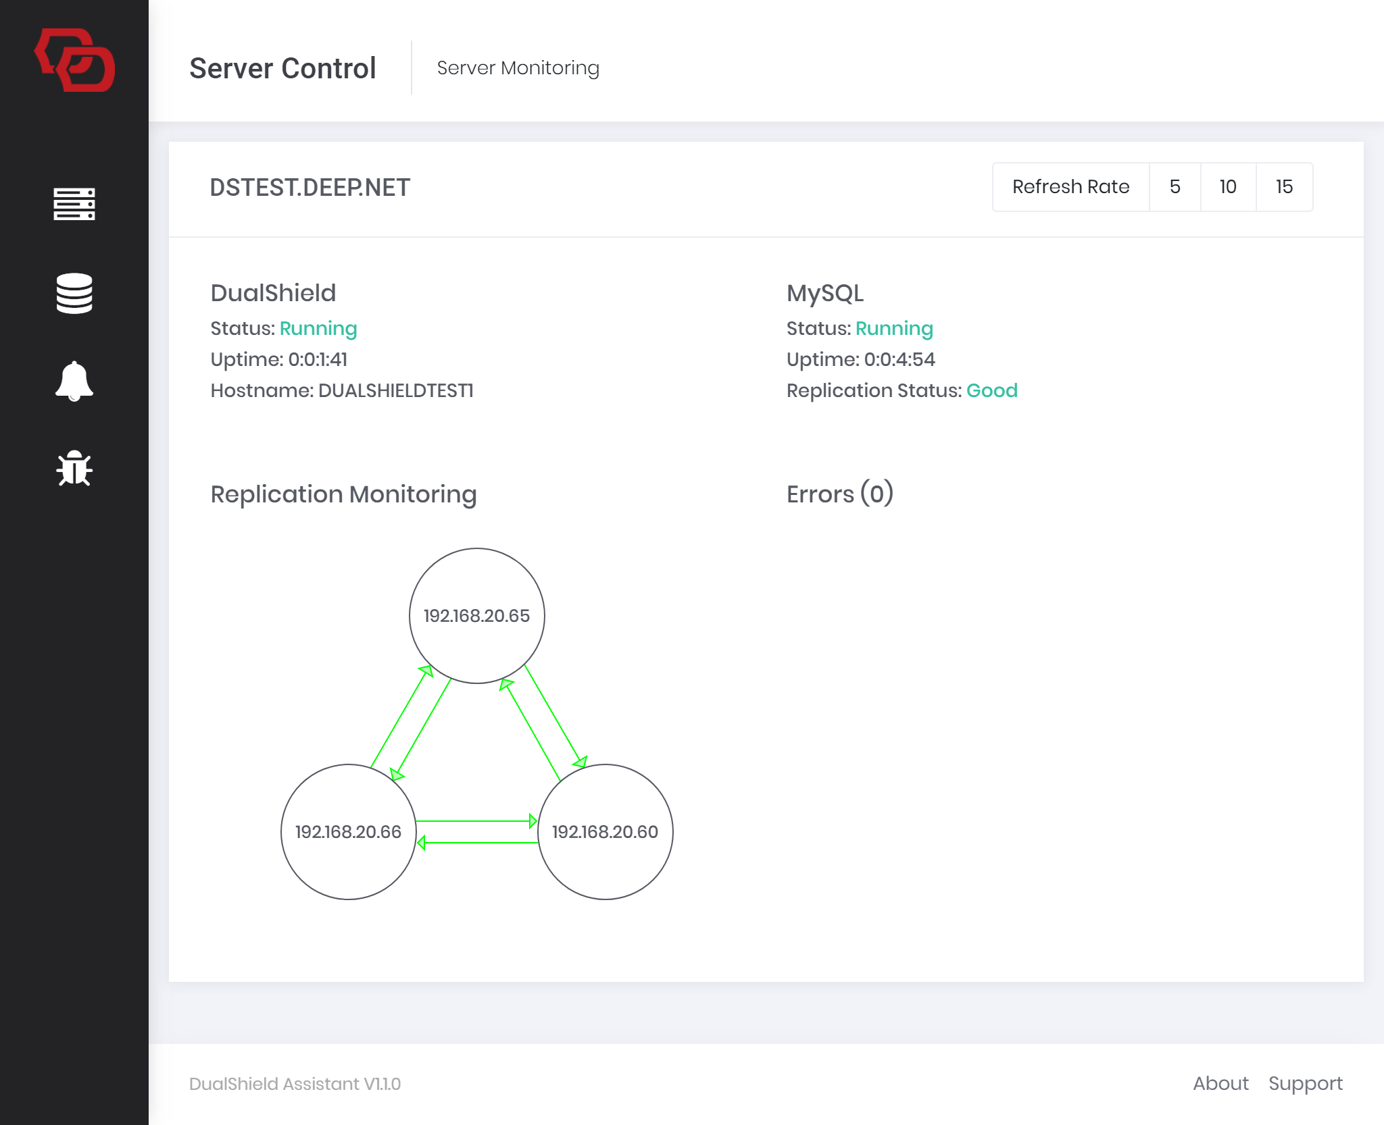1384x1125 pixels.
Task: Open the notifications bell sidebar icon
Action: (74, 382)
